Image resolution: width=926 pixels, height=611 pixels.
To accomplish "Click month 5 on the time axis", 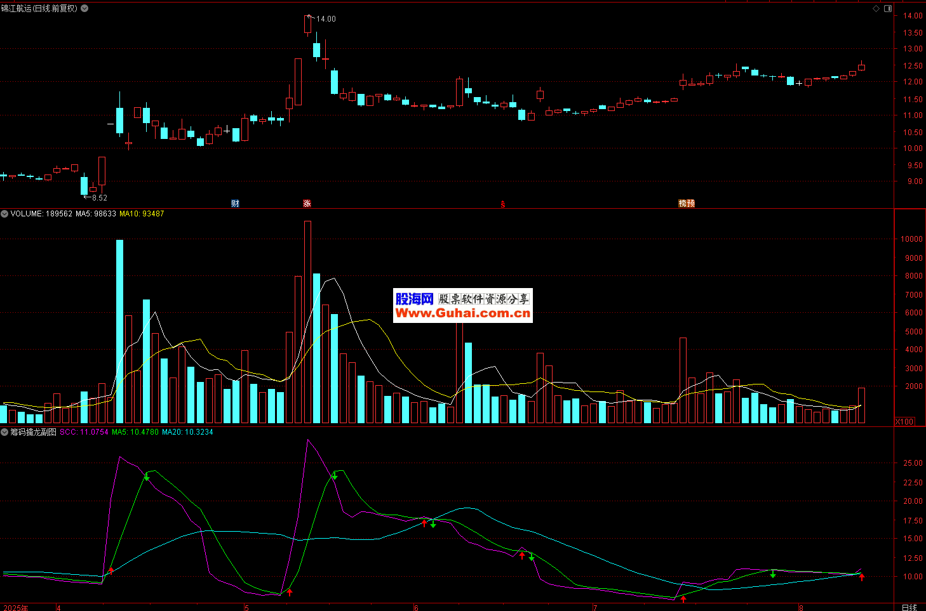I will tap(246, 608).
